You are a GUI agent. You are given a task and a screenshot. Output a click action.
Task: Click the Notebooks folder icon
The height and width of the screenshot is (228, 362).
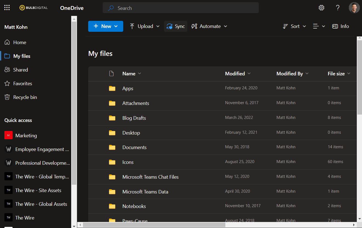pos(112,206)
